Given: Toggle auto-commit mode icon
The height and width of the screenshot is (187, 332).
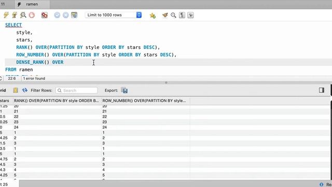Looking at the screenshot, I should point(74,15).
